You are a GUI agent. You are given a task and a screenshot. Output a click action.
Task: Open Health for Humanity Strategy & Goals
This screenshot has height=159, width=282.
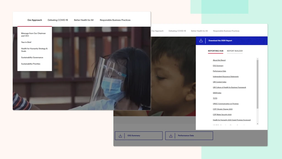(34, 50)
